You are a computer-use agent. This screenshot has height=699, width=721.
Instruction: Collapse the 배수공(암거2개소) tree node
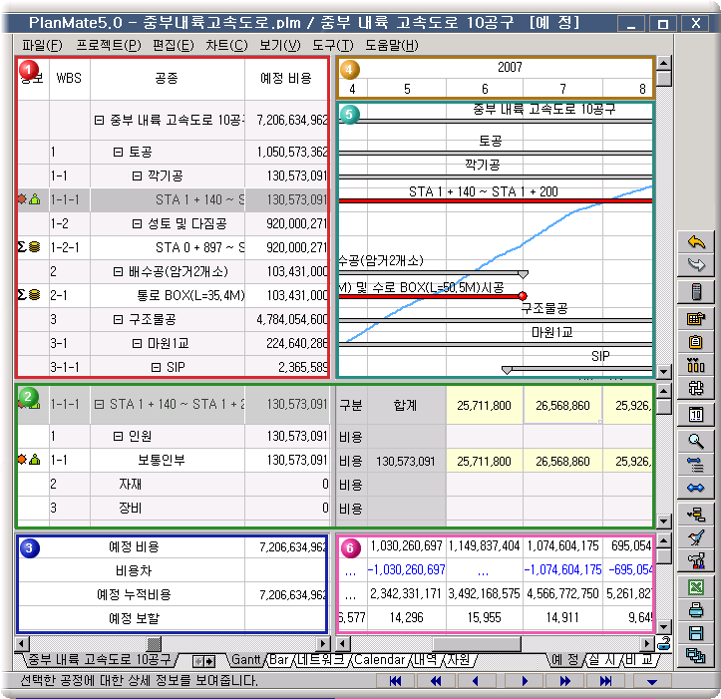pyautogui.click(x=119, y=271)
